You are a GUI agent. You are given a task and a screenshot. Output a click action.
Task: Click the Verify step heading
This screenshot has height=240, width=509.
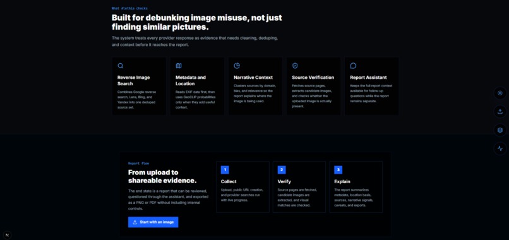284,181
